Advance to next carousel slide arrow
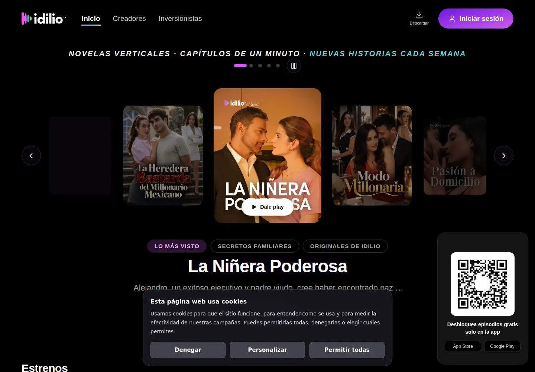Screen dimensions: 535x372 (x=504, y=155)
